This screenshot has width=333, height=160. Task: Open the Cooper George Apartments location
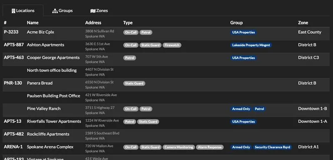coord(53,57)
